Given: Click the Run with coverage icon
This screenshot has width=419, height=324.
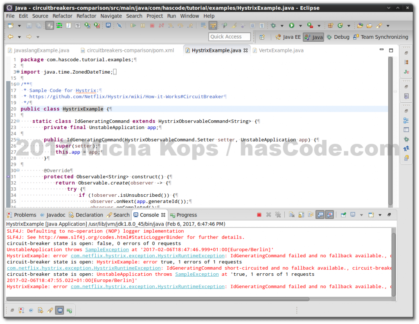Looking at the screenshot, I should (x=310, y=26).
